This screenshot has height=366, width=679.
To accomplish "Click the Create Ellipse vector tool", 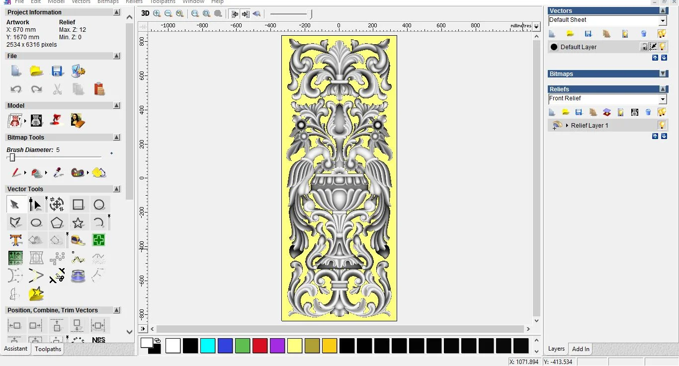I will pos(36,222).
